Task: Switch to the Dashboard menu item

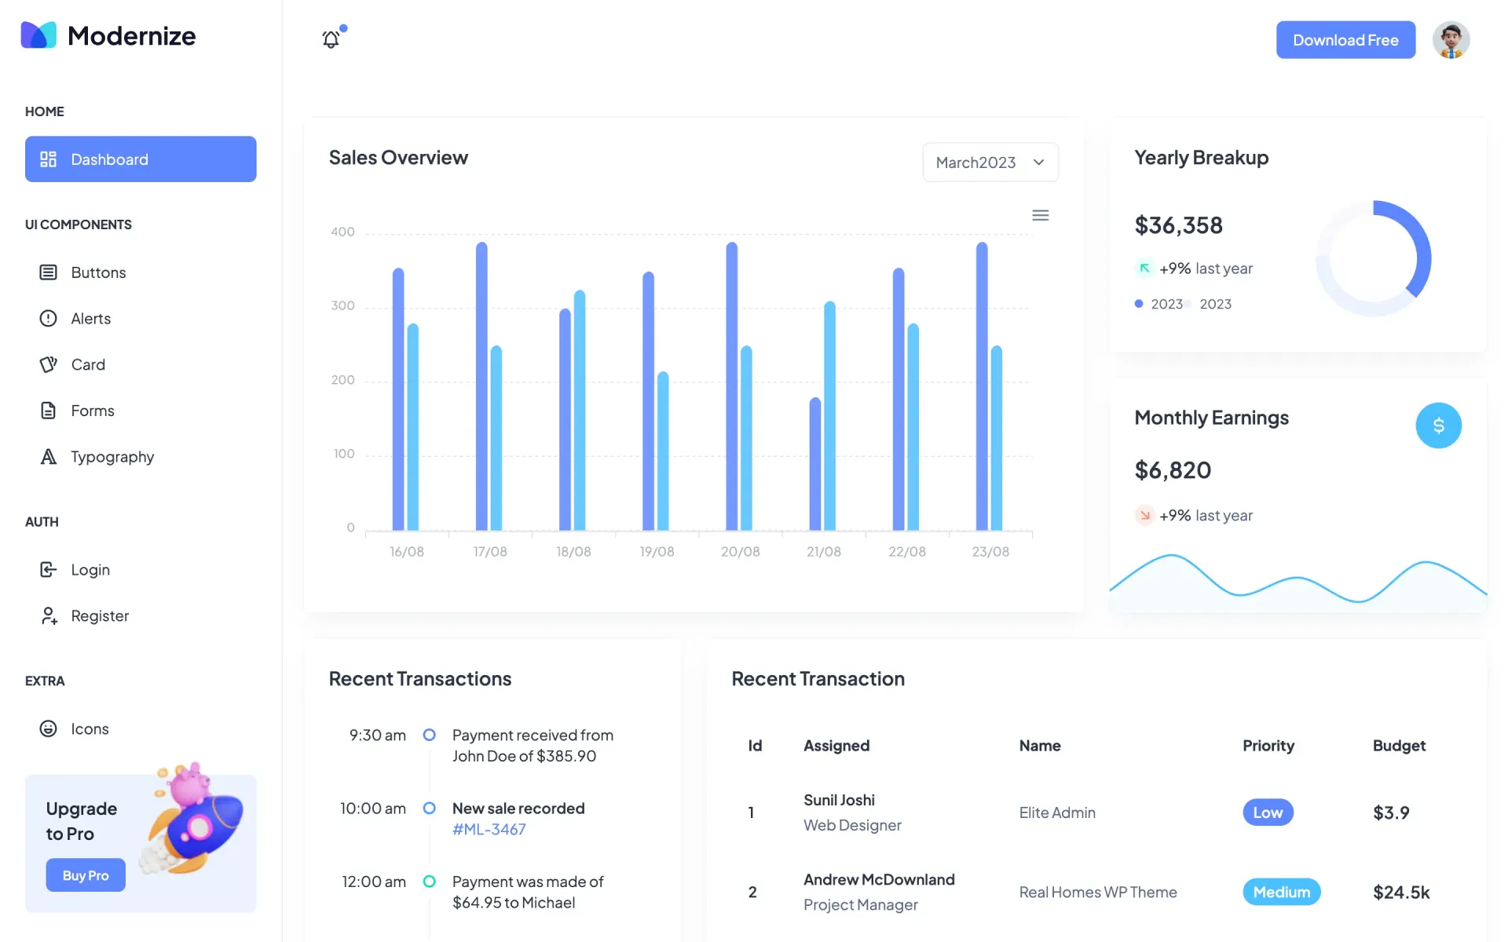Action: click(140, 159)
